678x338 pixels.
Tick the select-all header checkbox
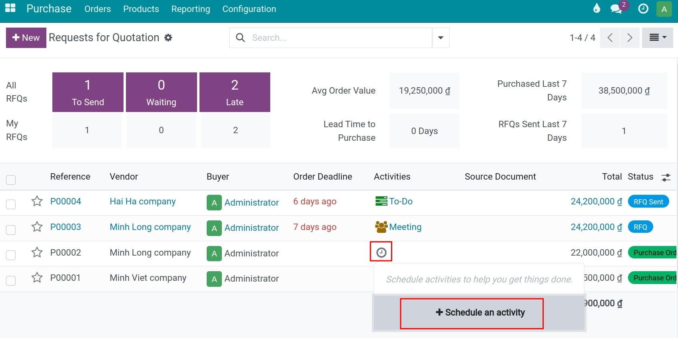tap(11, 180)
